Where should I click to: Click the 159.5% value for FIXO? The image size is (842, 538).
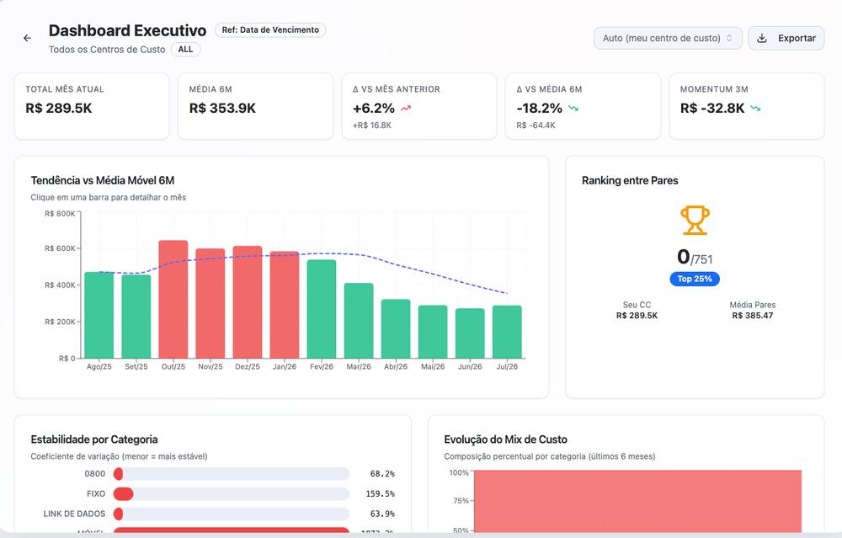point(381,493)
